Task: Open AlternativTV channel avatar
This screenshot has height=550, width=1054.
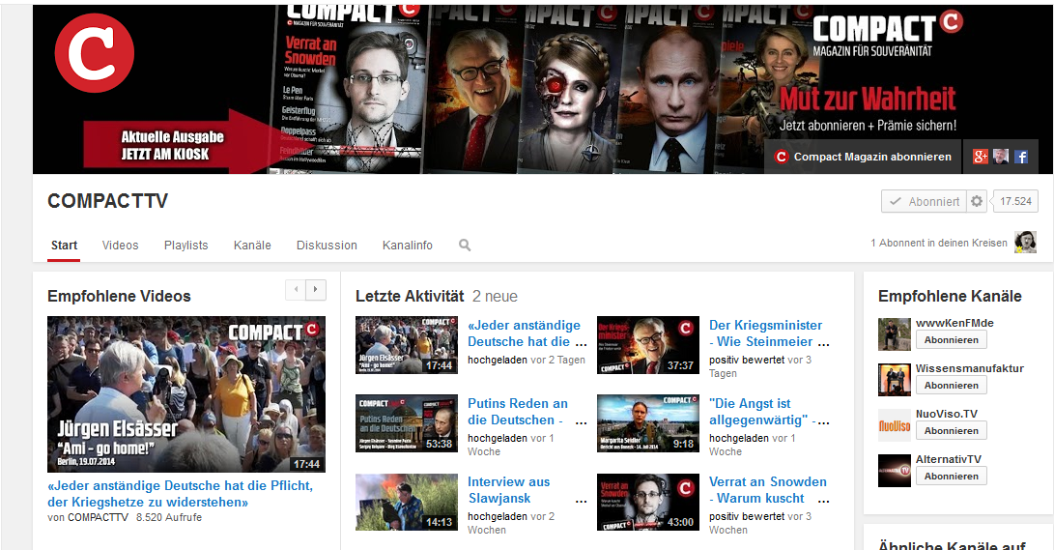Action: (894, 471)
